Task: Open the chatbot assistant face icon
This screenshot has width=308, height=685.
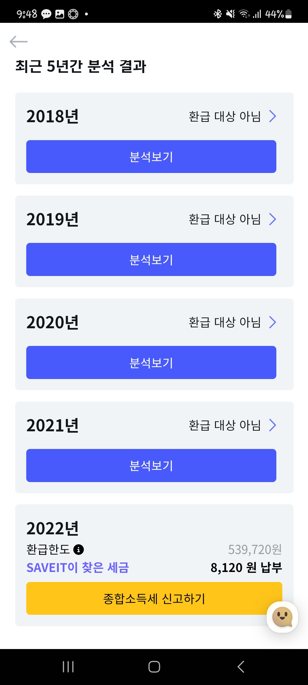Action: (282, 617)
